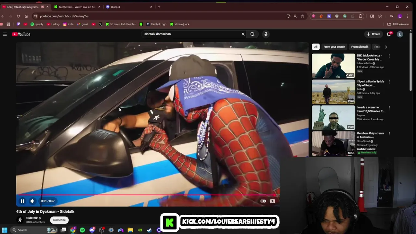Go back with the browser arrow
Viewport: 416px width, 234px height.
tap(3, 16)
